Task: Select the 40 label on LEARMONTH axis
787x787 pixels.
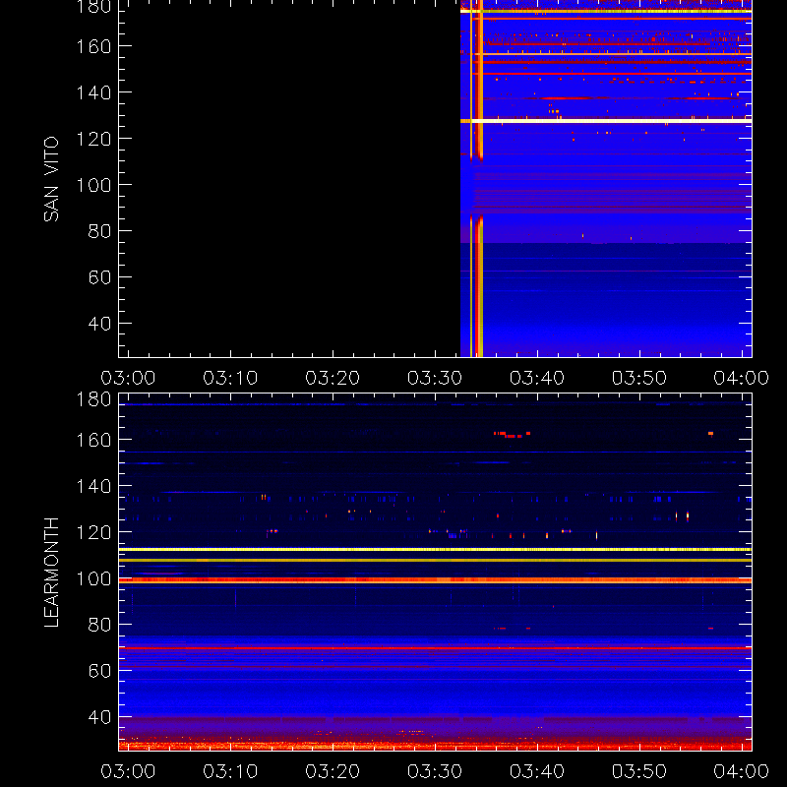Action: coord(99,717)
